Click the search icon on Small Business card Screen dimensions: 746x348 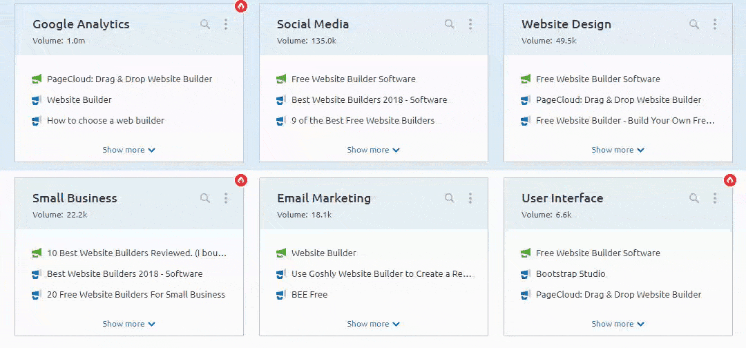205,198
